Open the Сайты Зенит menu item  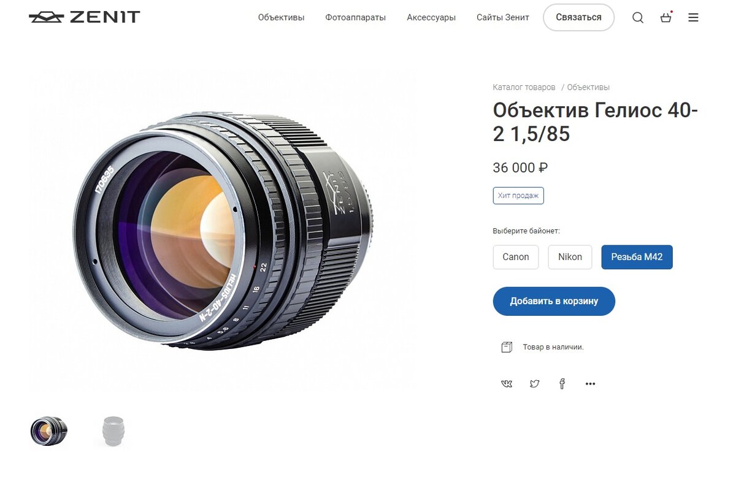pyautogui.click(x=502, y=17)
